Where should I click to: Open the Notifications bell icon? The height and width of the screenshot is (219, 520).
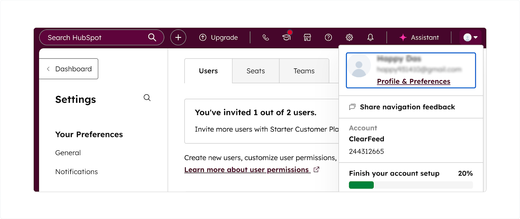(370, 38)
